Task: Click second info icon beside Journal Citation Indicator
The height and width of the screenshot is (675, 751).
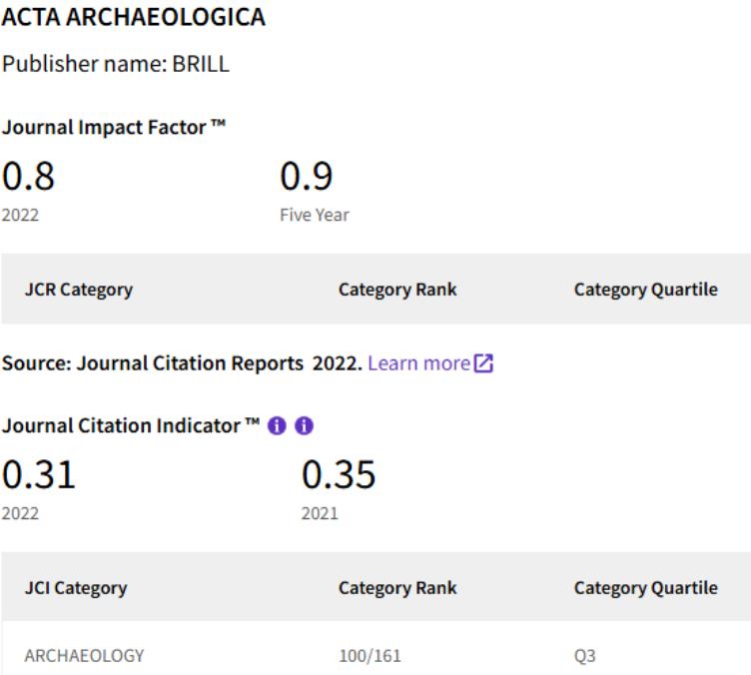Action: tap(305, 425)
